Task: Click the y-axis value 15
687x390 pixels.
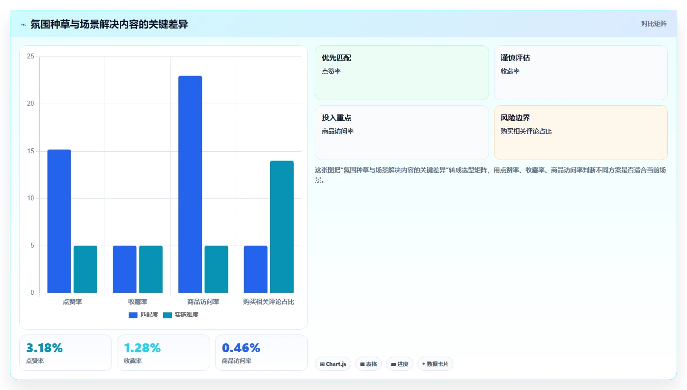Action: pos(30,151)
